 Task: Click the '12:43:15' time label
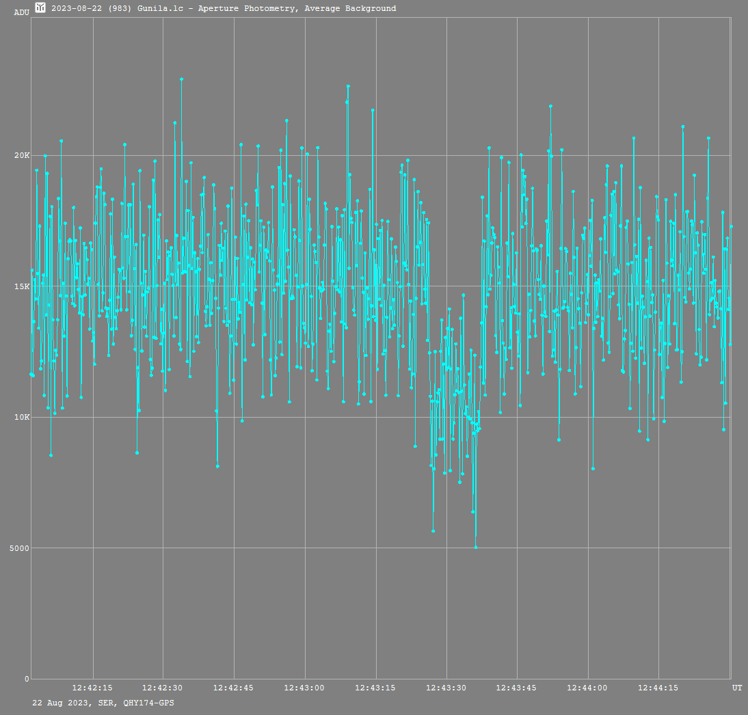coord(375,688)
